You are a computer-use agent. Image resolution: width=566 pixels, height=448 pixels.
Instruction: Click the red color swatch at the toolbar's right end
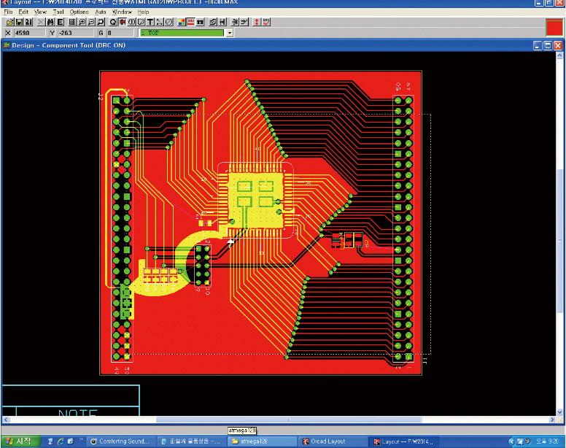554,28
